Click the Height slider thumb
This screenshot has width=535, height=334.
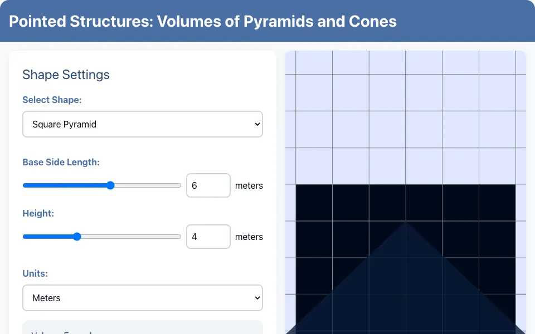point(77,237)
